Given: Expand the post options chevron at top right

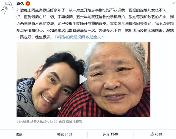Looking at the screenshot, I should pos(174,3).
